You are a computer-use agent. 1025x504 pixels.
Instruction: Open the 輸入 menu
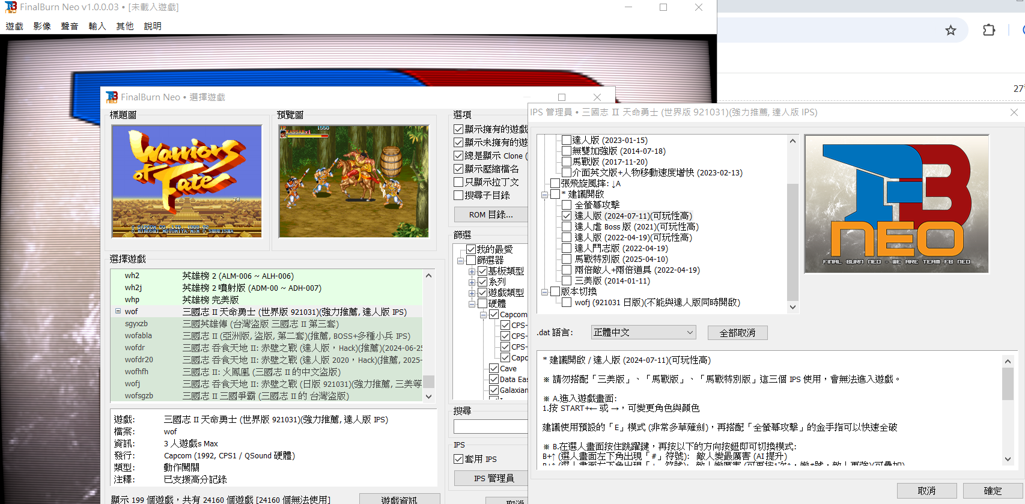tap(97, 26)
